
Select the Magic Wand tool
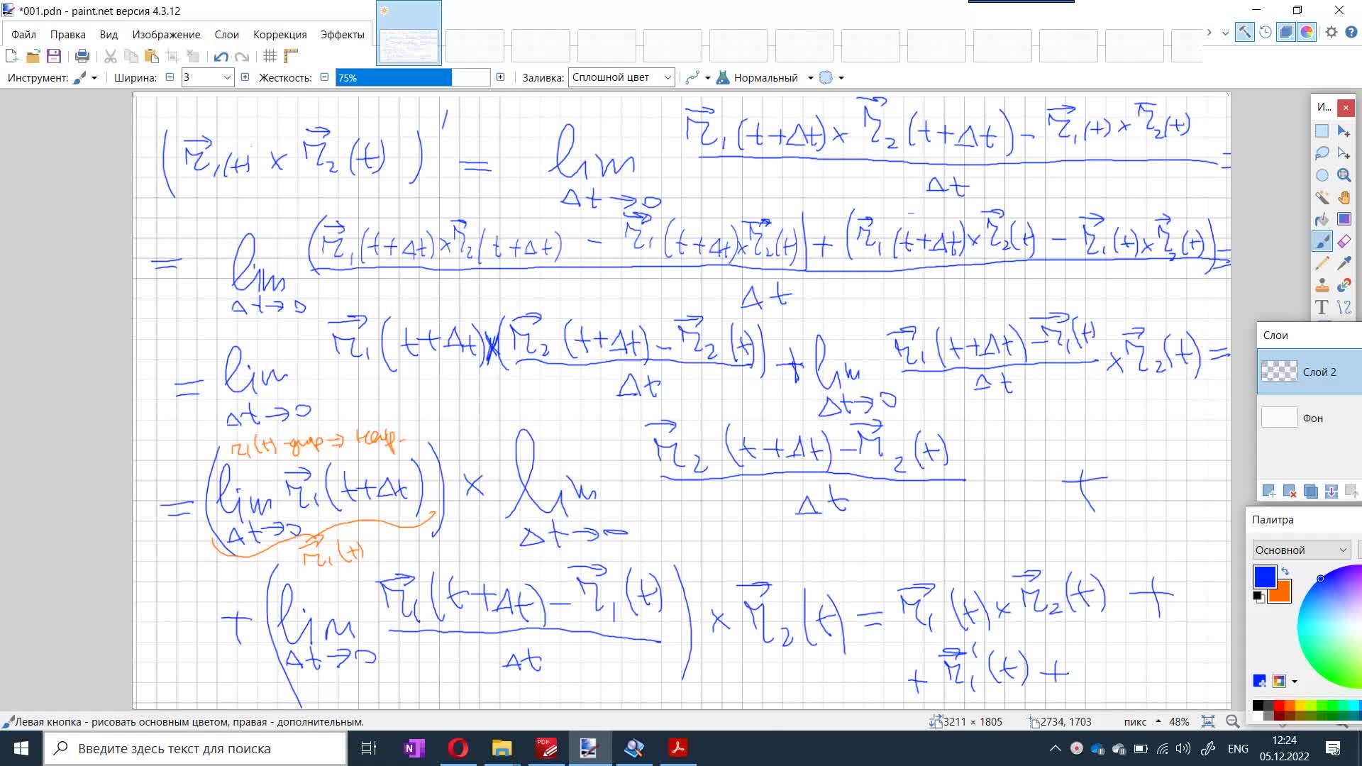pos(1322,197)
